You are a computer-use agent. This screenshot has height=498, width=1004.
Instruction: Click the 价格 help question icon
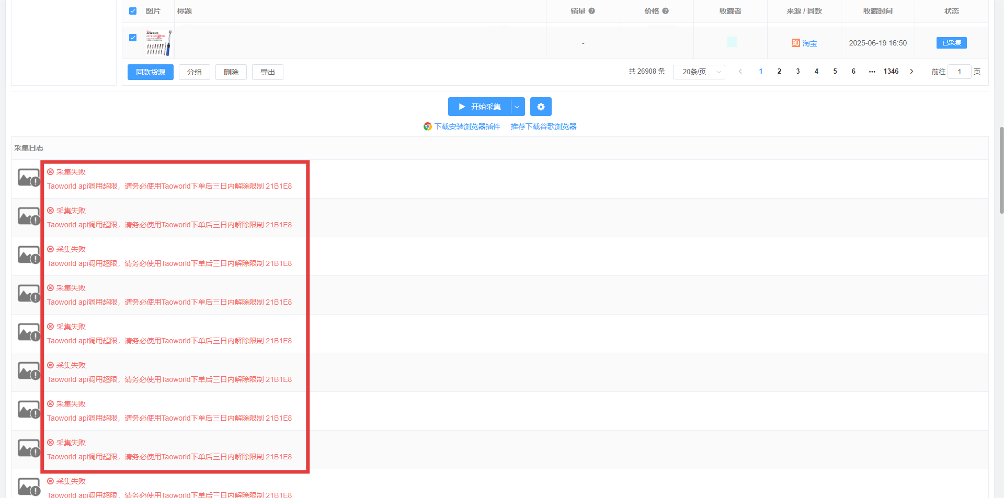tap(666, 11)
